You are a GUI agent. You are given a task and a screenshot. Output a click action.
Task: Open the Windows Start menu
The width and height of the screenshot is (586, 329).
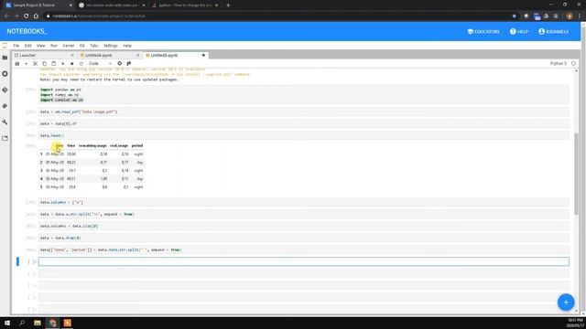click(7, 323)
